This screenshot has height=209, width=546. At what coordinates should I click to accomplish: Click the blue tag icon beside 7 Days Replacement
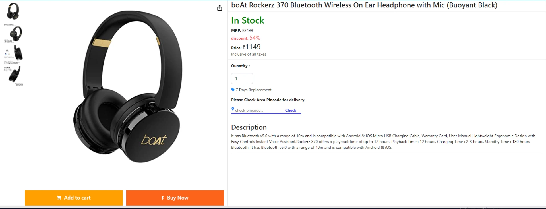(233, 90)
